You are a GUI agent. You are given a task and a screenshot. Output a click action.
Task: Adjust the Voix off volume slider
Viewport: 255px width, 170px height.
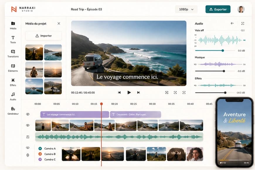pyautogui.click(x=223, y=51)
